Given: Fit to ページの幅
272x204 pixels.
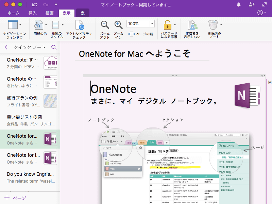Looking at the screenshot, I should [140, 34].
